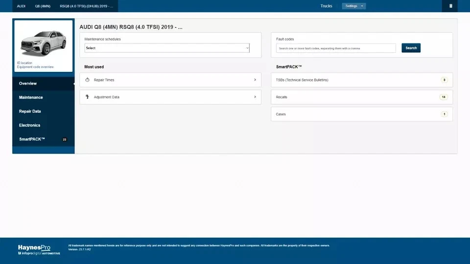Open the Repair Data sidebar tab
The height and width of the screenshot is (264, 470).
[x=44, y=111]
